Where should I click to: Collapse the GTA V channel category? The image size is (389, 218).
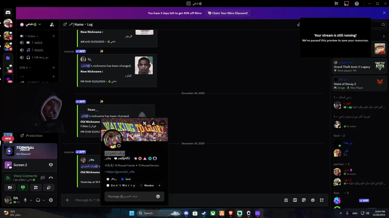[x=25, y=68]
